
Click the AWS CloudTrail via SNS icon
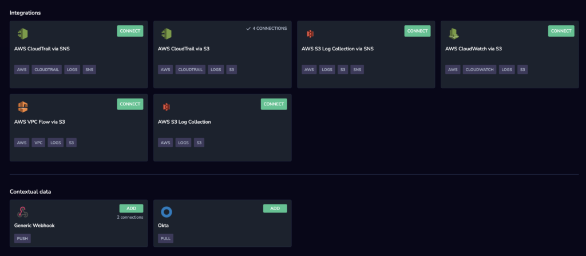(22, 34)
